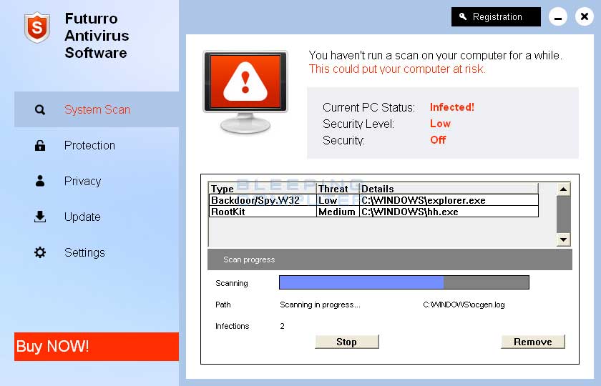This screenshot has height=386, width=601.
Task: Open the System Scan section
Action: tap(97, 109)
